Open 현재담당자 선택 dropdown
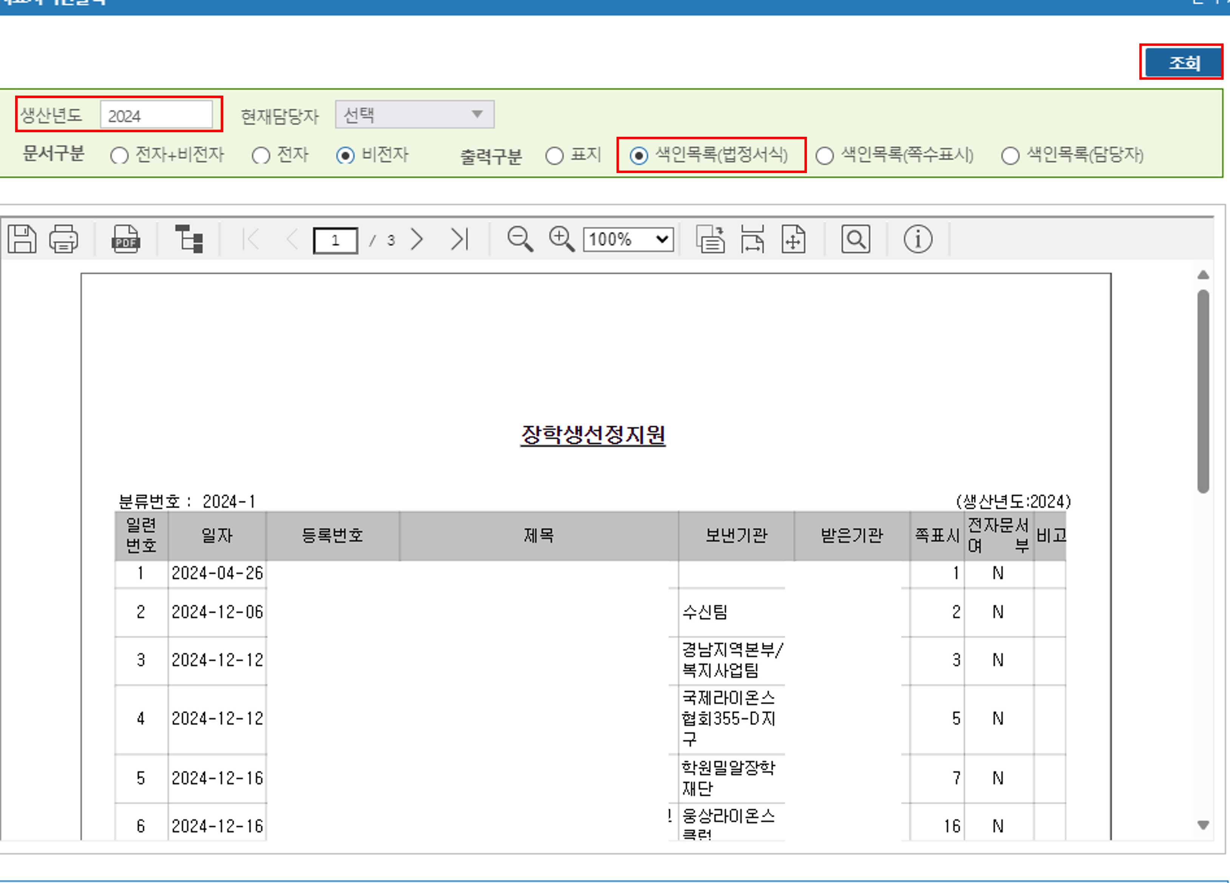This screenshot has width=1230, height=883. 414,114
